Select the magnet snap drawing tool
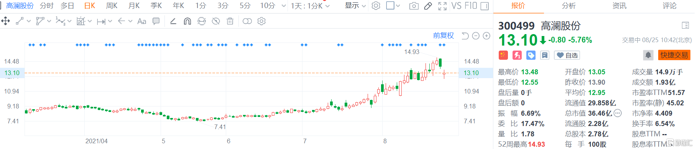The height and width of the screenshot is (149, 695). (187, 21)
